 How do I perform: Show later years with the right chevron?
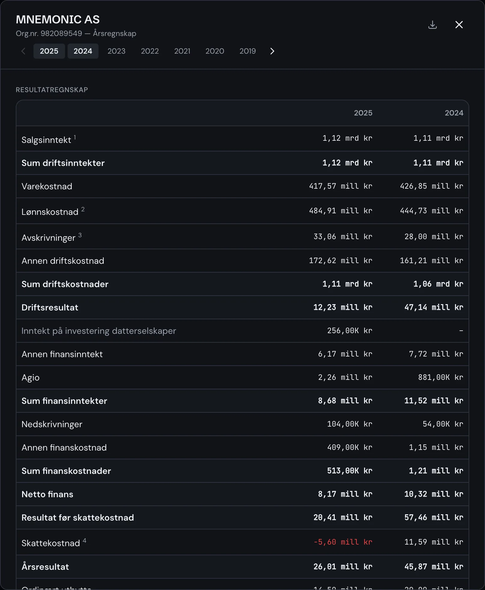pos(272,51)
